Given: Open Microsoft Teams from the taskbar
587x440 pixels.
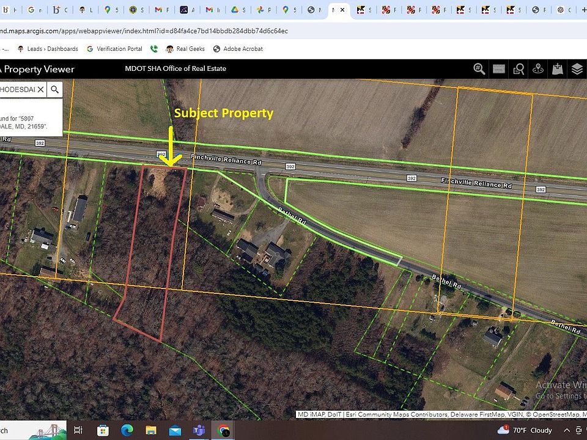Looking at the screenshot, I should (x=199, y=431).
